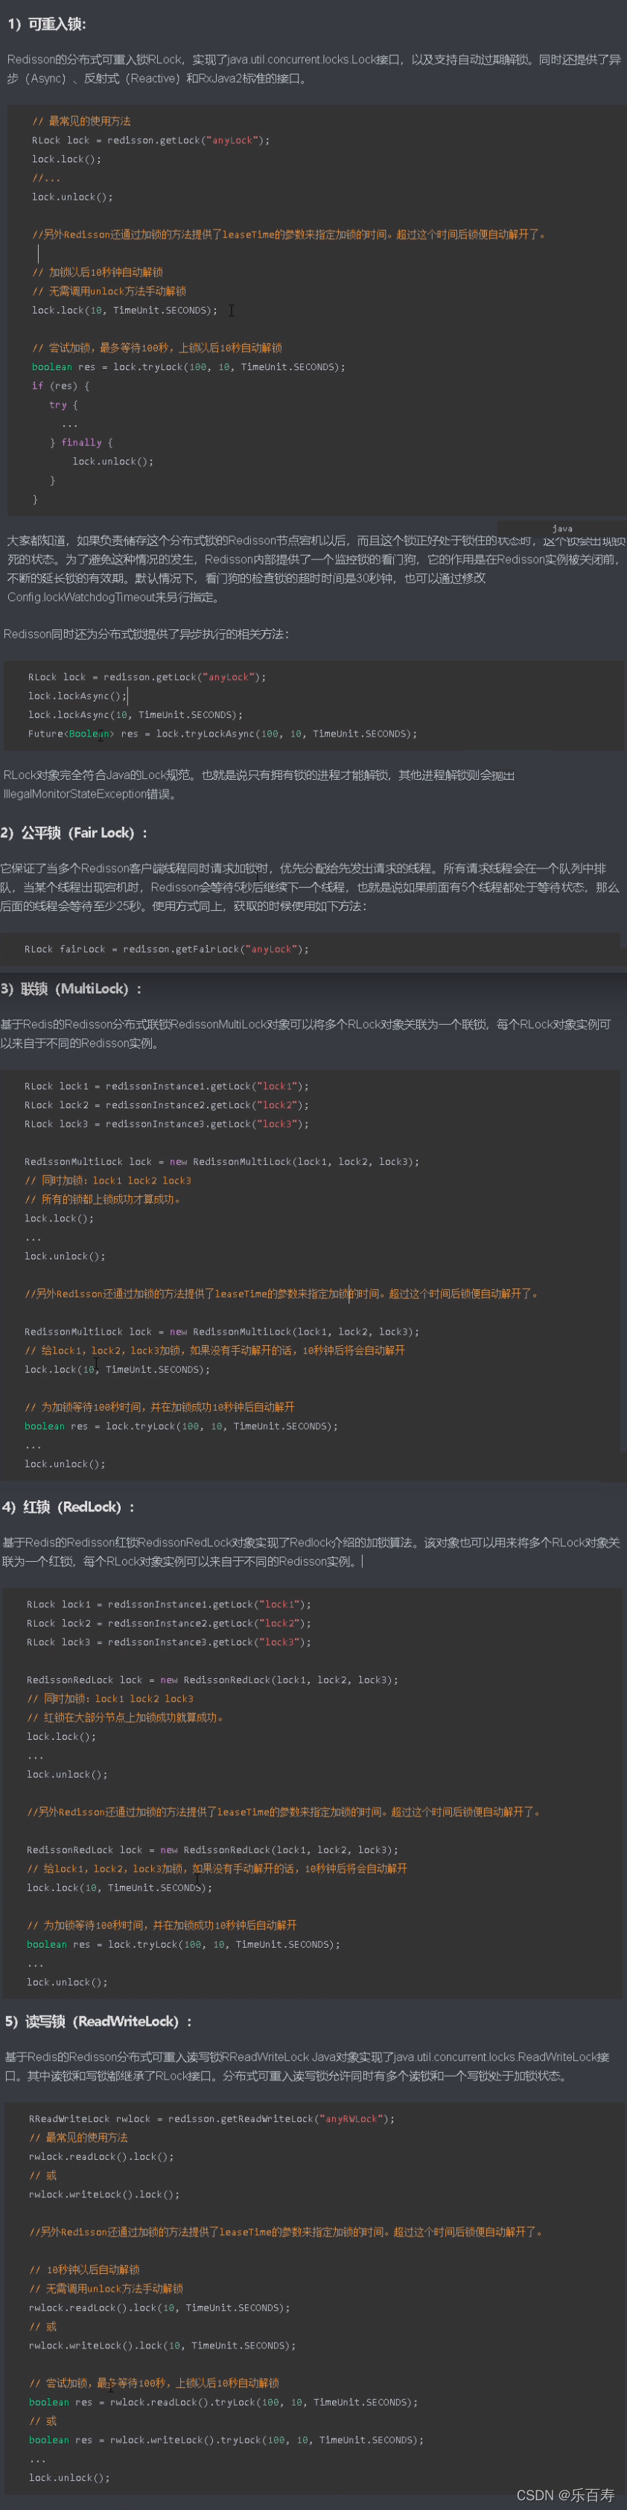Click the comment "// 10秒钟以后自动解锁"

pyautogui.click(x=83, y=2269)
